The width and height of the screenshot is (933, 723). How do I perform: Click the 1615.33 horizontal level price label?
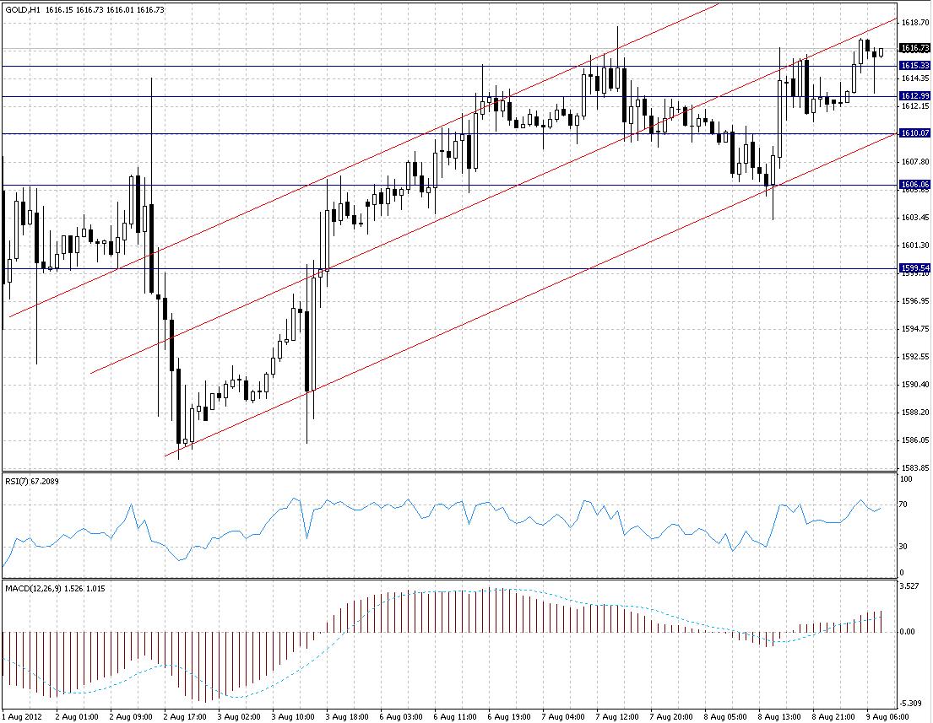click(x=914, y=66)
